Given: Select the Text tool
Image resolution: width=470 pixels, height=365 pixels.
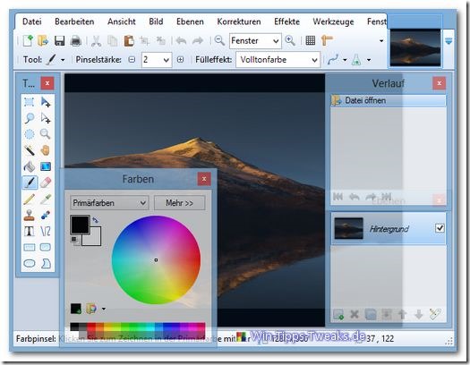Looking at the screenshot, I should 29,231.
